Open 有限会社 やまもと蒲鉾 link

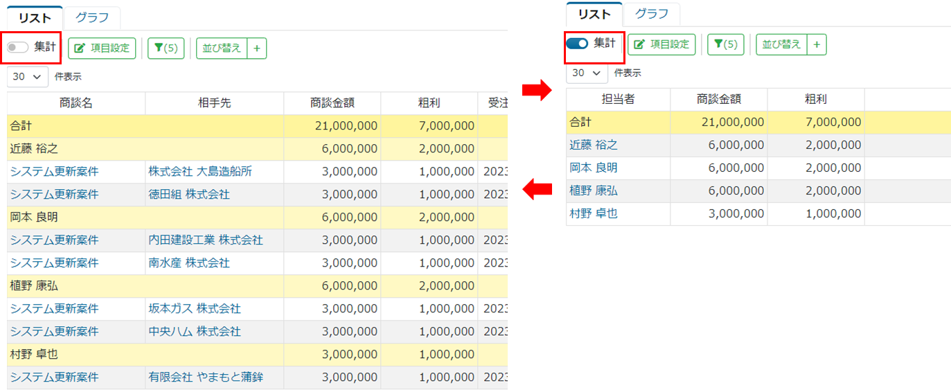pos(206,377)
